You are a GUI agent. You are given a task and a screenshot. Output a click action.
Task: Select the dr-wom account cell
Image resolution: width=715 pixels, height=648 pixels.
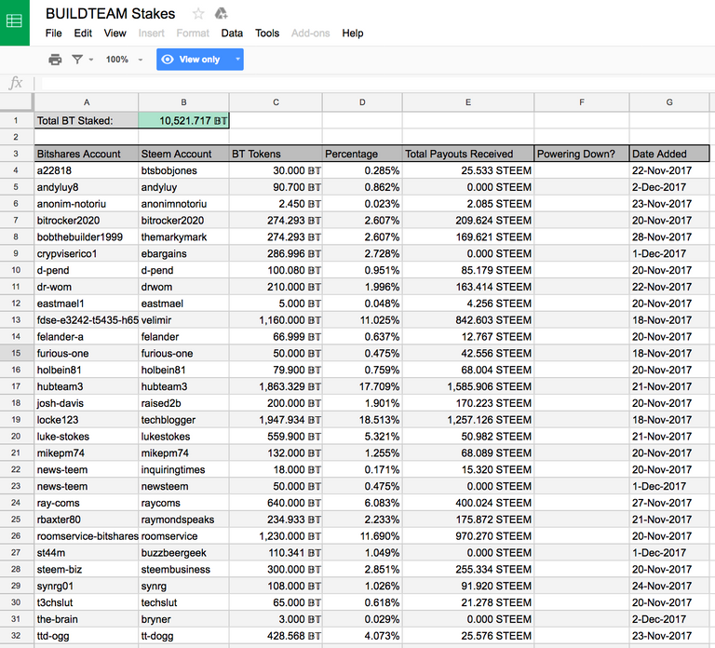pos(87,287)
